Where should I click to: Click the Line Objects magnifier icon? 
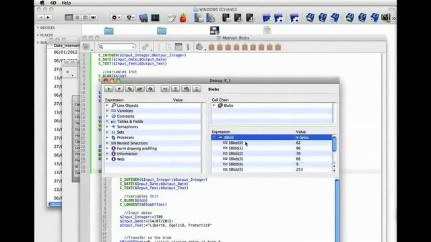coord(113,106)
